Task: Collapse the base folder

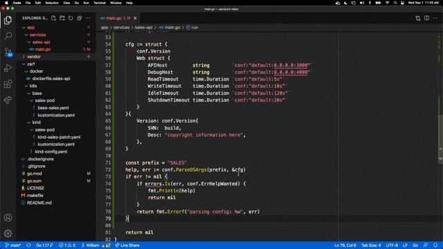Action: [x=55, y=93]
